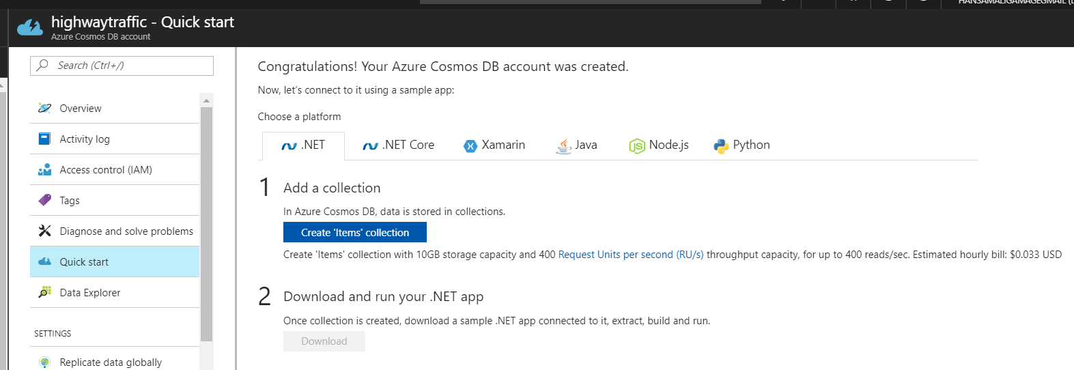Screen dimensions: 1074x370
Task: Choose the Node.js platform tab
Action: [x=659, y=145]
